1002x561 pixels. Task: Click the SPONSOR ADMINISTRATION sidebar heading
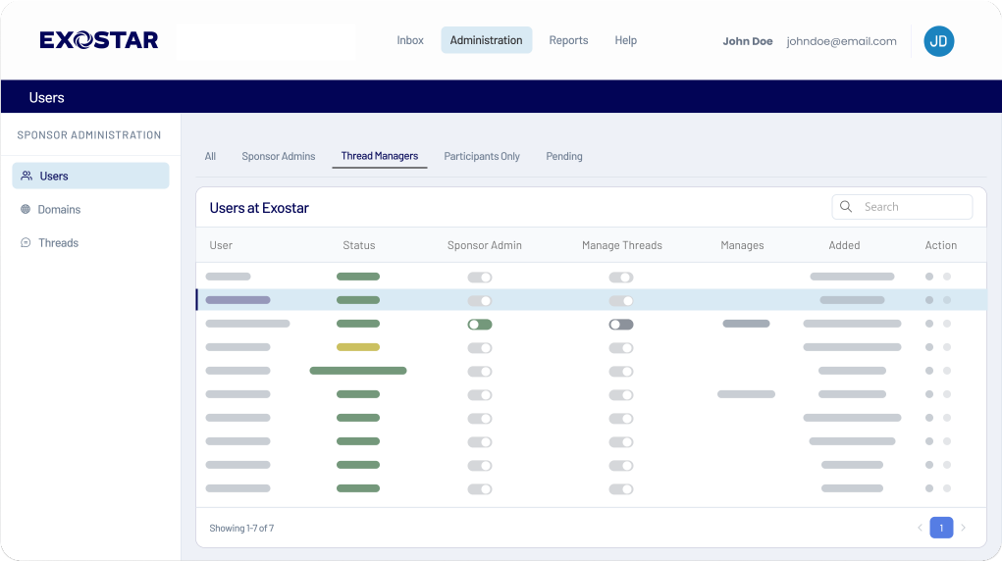click(x=89, y=134)
